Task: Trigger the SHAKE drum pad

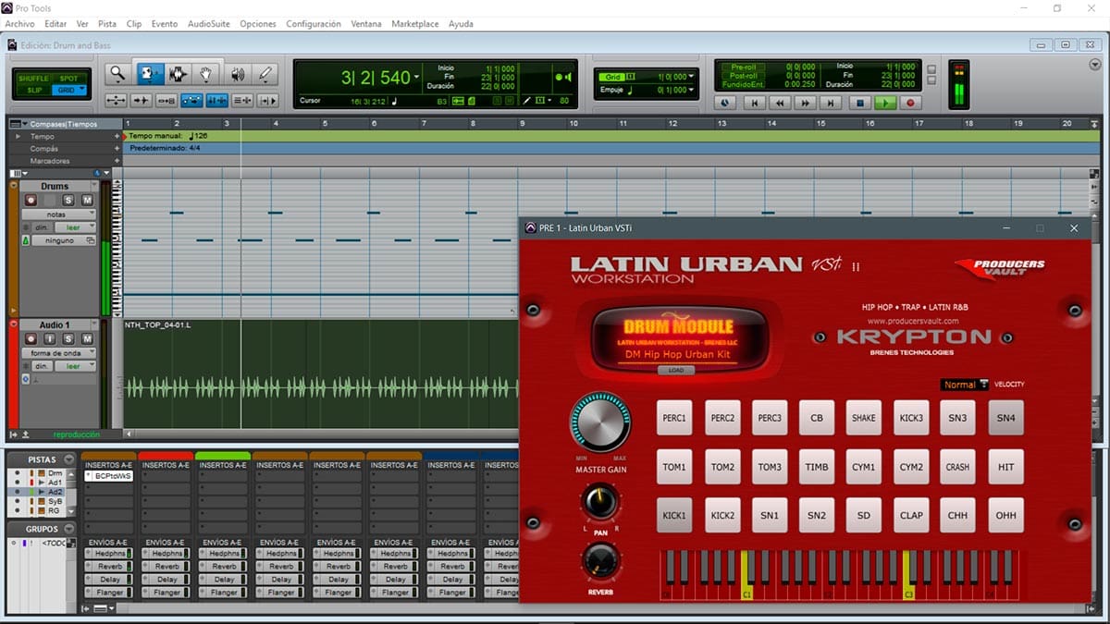Action: tap(864, 418)
